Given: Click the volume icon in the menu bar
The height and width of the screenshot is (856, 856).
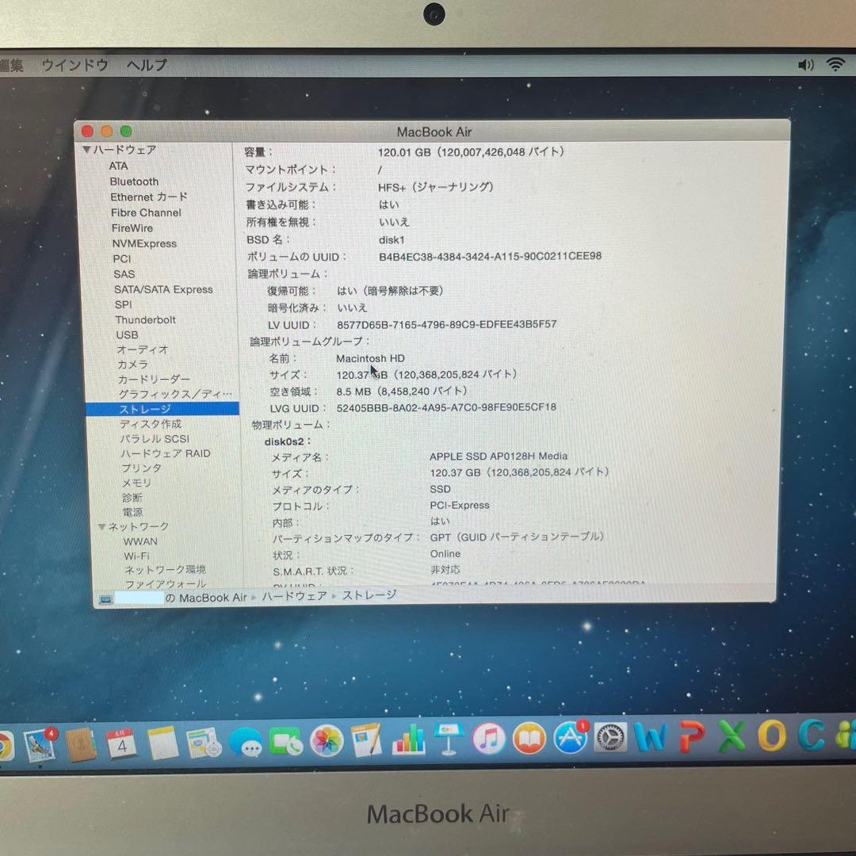Looking at the screenshot, I should click(806, 64).
